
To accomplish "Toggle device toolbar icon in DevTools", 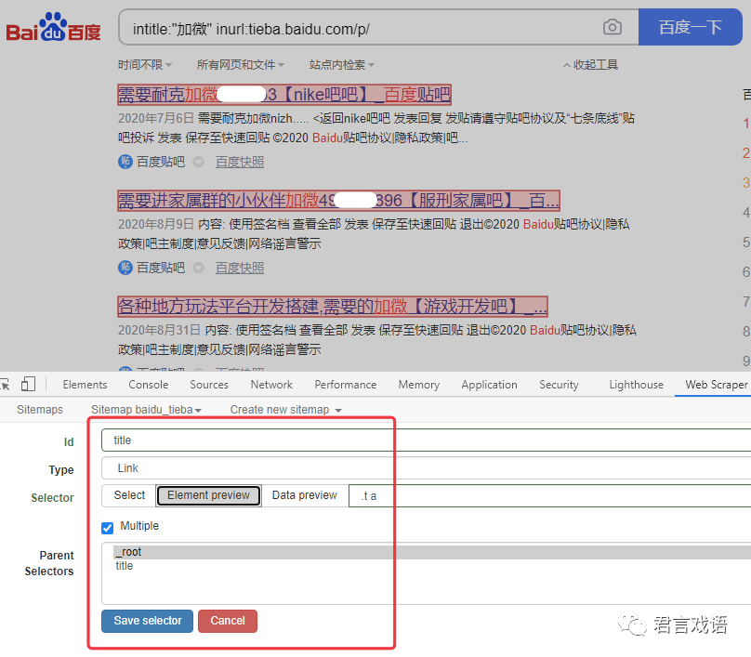I will 28,384.
